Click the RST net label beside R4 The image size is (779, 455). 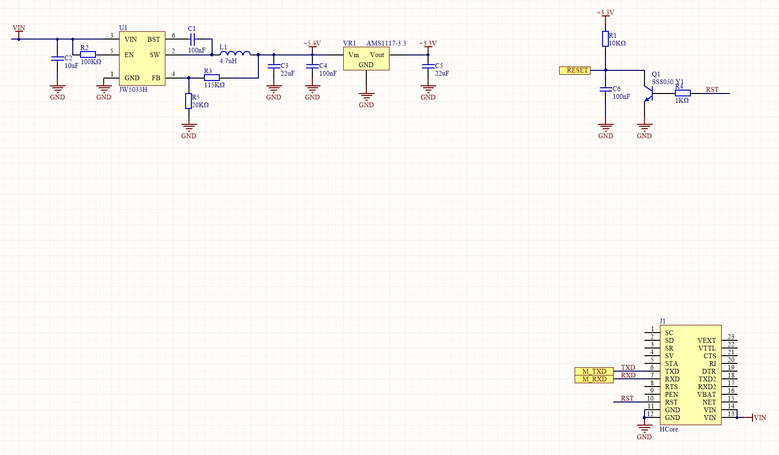[712, 90]
